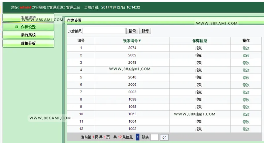This screenshot has width=264, height=143.
Task: Focus the 玩家编号 search input field
Action: click(x=104, y=31)
